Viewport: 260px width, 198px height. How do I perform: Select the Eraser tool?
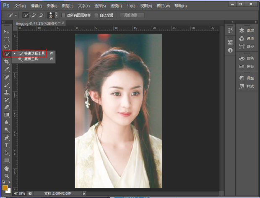[x=7, y=107]
